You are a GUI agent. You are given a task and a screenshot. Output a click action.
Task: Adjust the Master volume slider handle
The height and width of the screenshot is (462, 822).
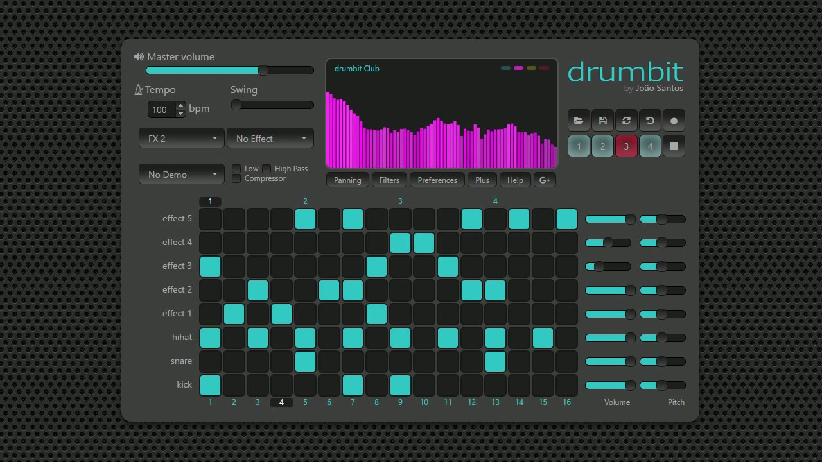263,70
